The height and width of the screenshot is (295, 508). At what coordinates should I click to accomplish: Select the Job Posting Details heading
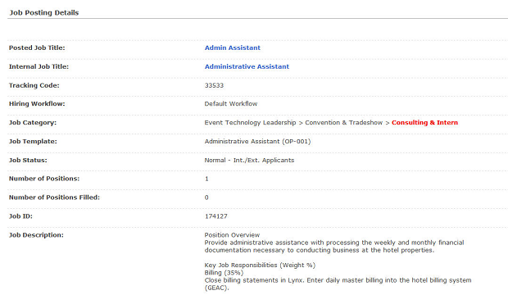click(x=44, y=12)
